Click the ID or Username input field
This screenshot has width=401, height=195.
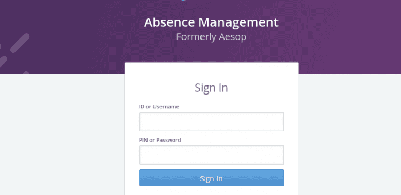click(211, 122)
